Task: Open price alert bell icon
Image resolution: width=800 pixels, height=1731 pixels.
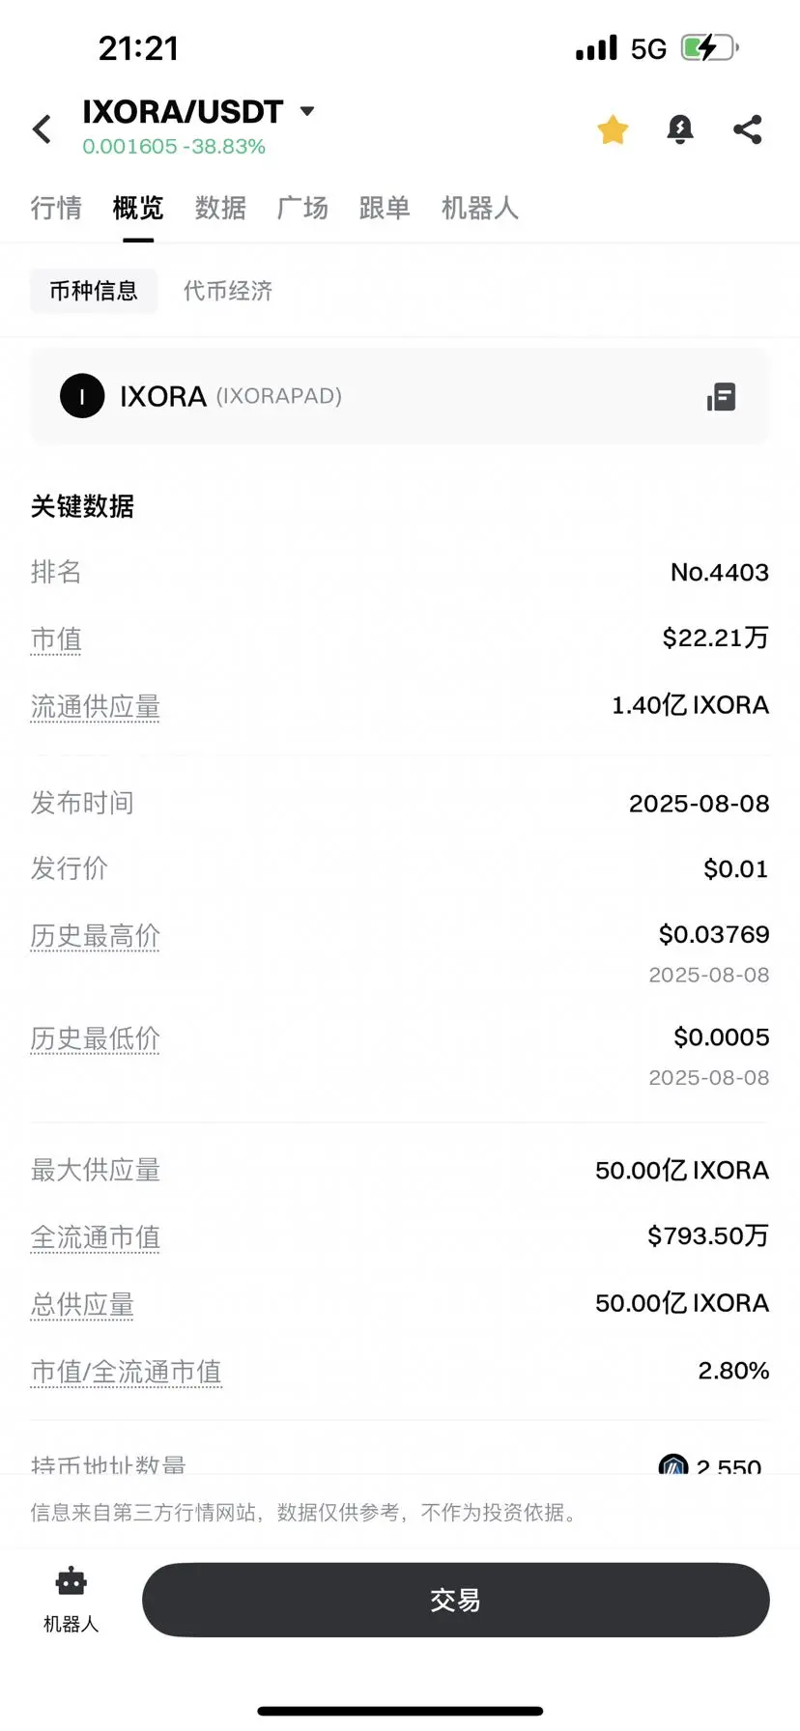Action: (680, 129)
